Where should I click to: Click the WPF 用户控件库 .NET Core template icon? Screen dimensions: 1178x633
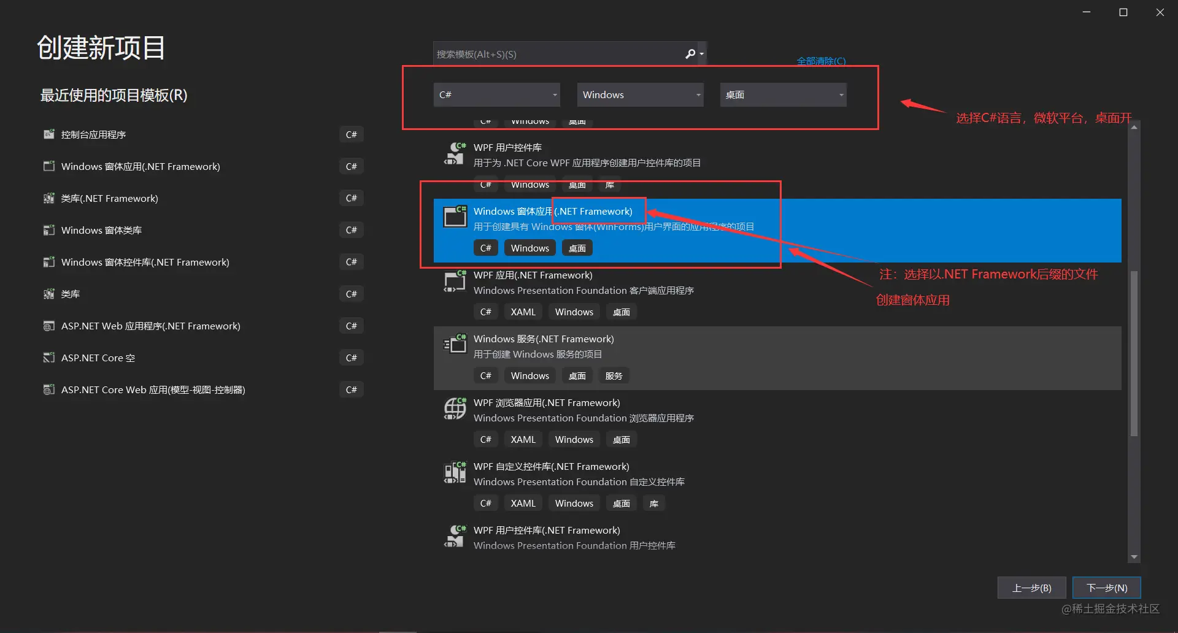click(x=455, y=154)
